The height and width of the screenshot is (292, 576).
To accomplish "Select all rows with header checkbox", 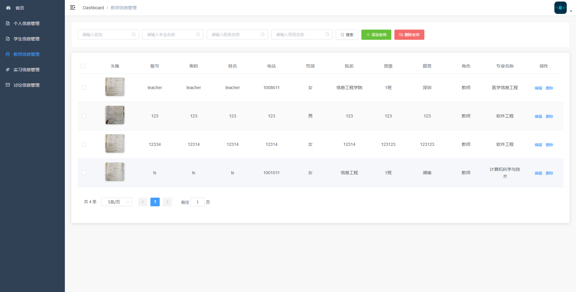I will coord(83,66).
